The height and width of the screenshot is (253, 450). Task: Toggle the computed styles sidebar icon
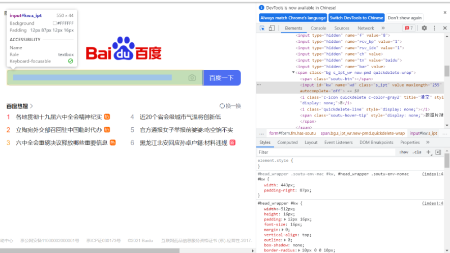(x=438, y=152)
